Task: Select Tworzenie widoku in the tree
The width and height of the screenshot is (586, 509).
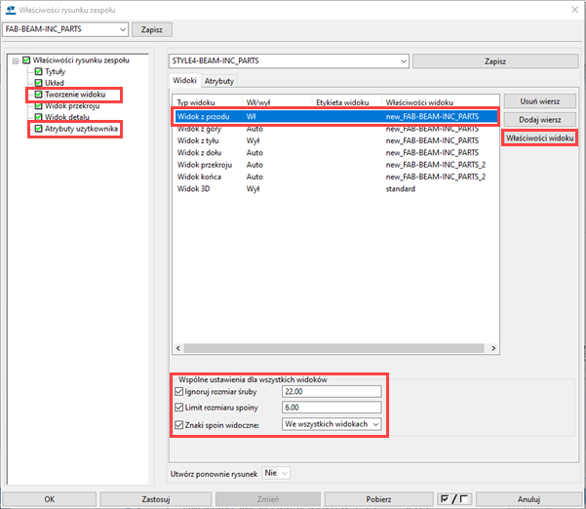Action: click(x=75, y=95)
